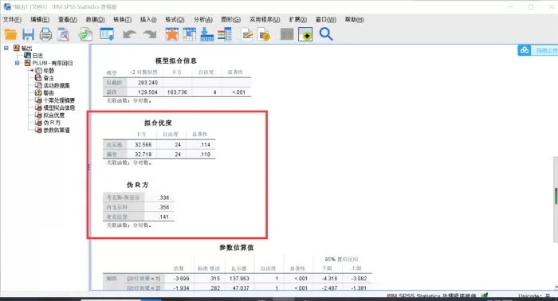The width and height of the screenshot is (558, 301).
Task: Open the 分析(A) menu
Action: tap(203, 20)
